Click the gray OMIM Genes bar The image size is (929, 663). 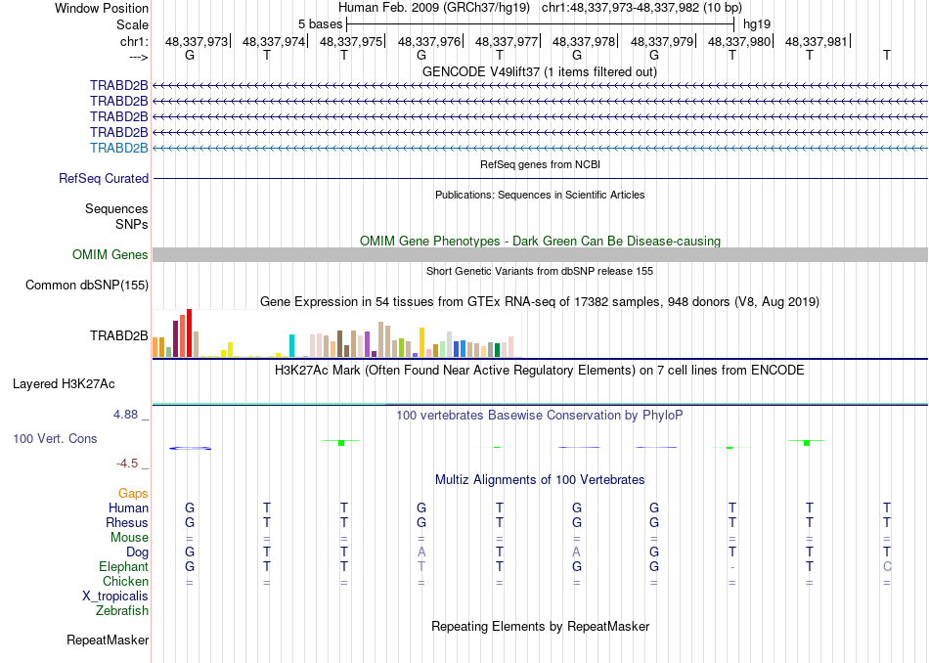540,255
